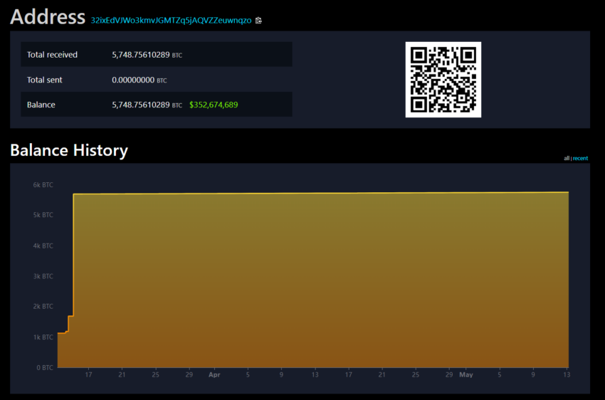Click the Apr marker on chart axis

coord(214,374)
